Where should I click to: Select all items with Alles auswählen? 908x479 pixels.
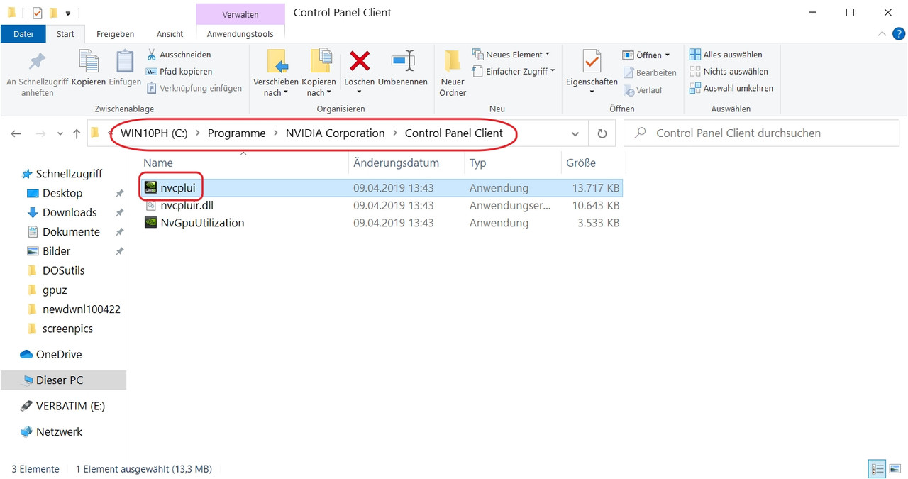coord(726,55)
